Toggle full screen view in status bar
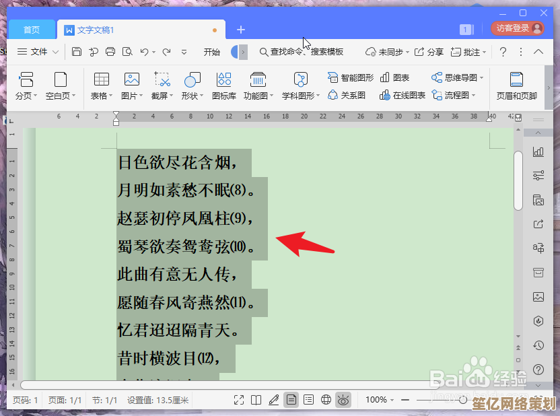The width and height of the screenshot is (560, 416). point(239,400)
